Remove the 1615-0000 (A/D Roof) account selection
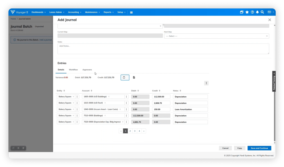This screenshot has height=167, width=284. point(105,103)
